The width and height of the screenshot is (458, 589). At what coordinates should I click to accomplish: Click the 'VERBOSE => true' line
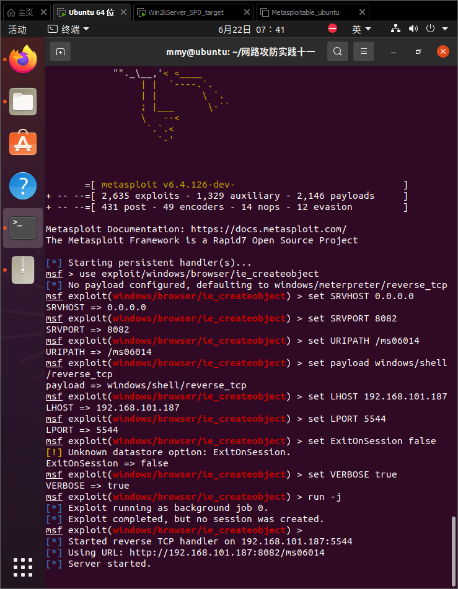(x=87, y=486)
